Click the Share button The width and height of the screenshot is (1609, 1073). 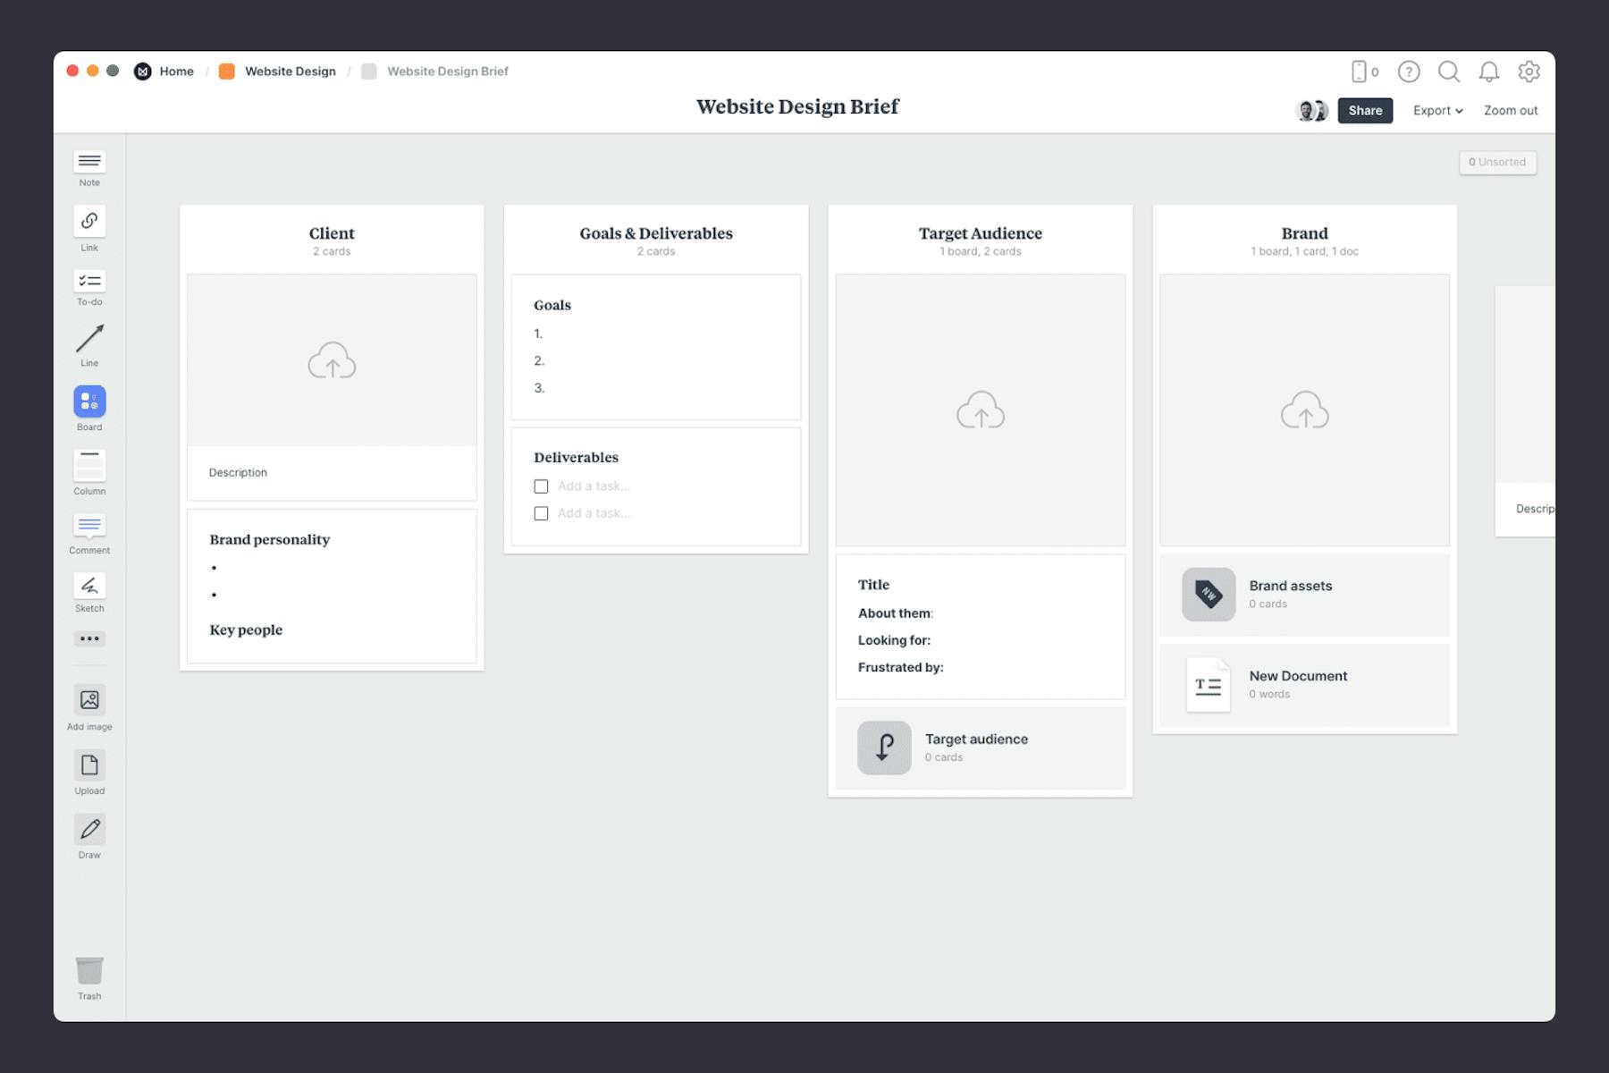click(x=1365, y=110)
